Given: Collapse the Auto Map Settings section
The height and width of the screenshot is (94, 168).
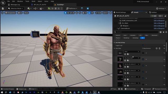Looking at the screenshot, I should coord(114,43).
